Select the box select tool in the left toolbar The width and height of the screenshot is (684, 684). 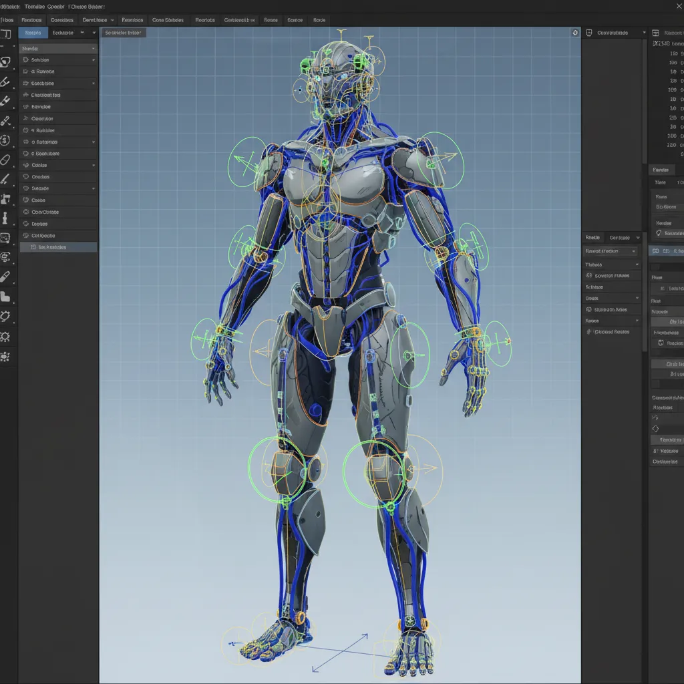point(8,33)
